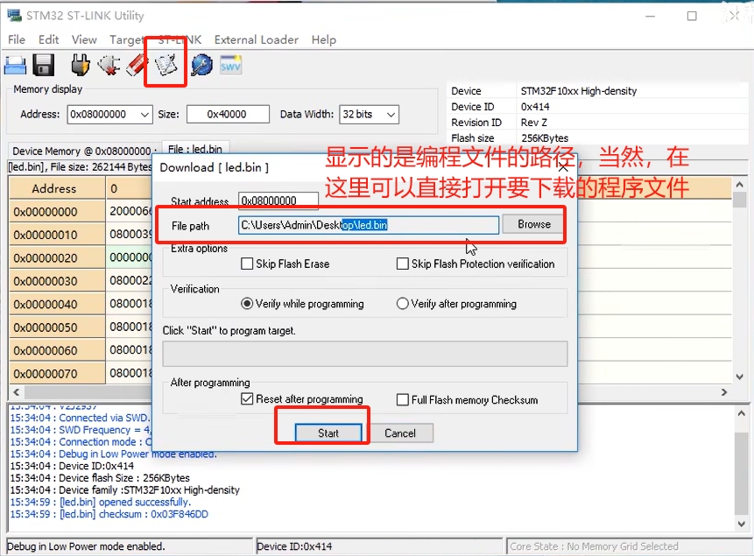Click the Start button
This screenshot has height=556, width=754.
(x=328, y=433)
